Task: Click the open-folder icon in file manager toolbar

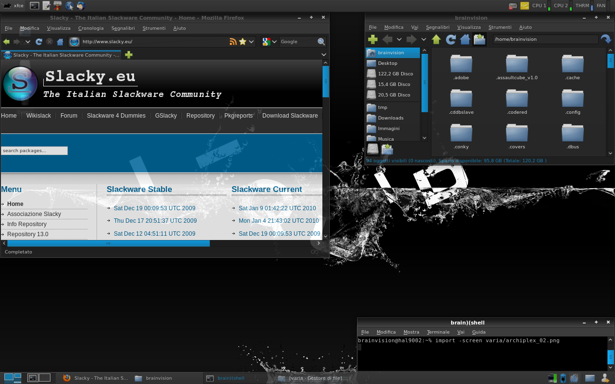Action: point(479,39)
